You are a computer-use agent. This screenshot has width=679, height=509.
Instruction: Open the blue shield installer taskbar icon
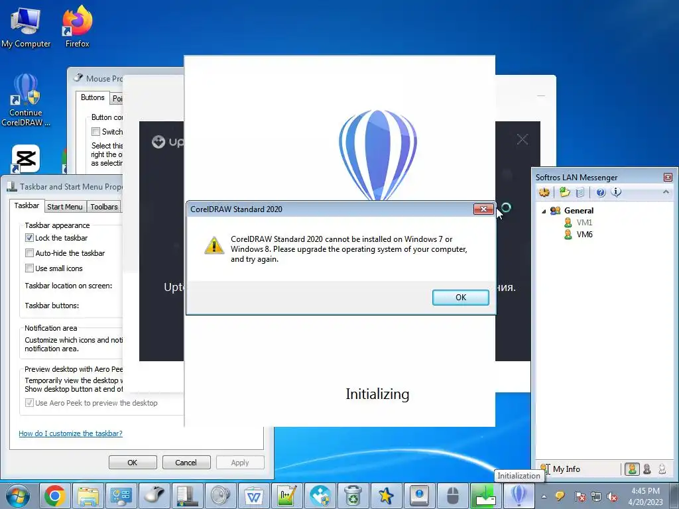tap(320, 496)
